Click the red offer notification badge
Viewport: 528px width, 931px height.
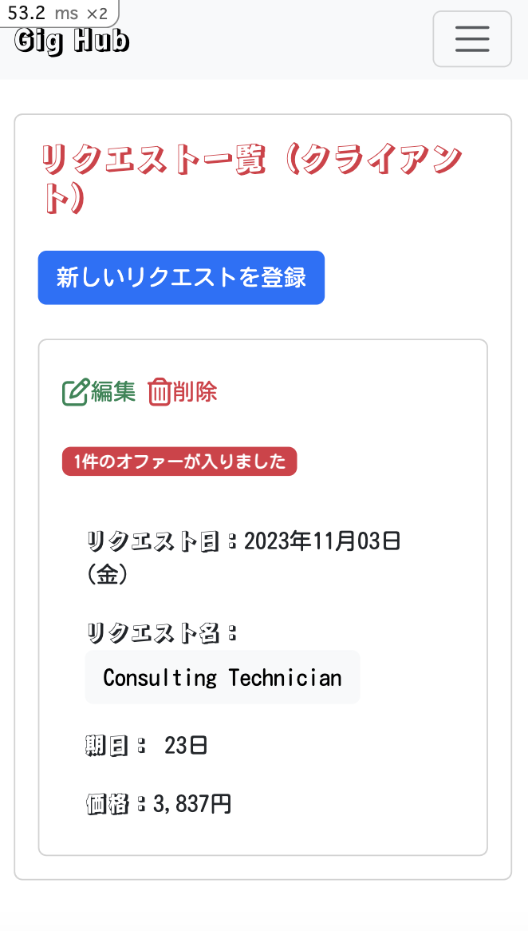coord(179,461)
